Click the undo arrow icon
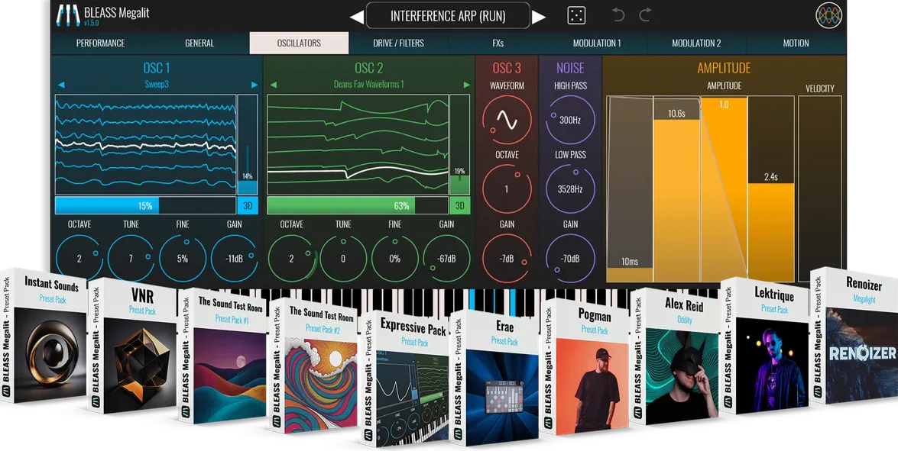The image size is (898, 451). pos(618,14)
